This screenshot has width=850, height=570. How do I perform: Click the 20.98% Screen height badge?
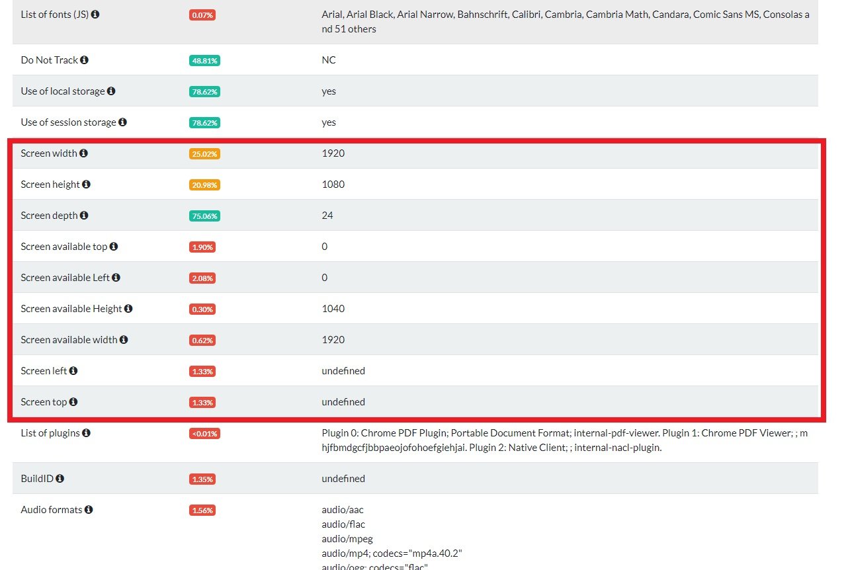(204, 185)
